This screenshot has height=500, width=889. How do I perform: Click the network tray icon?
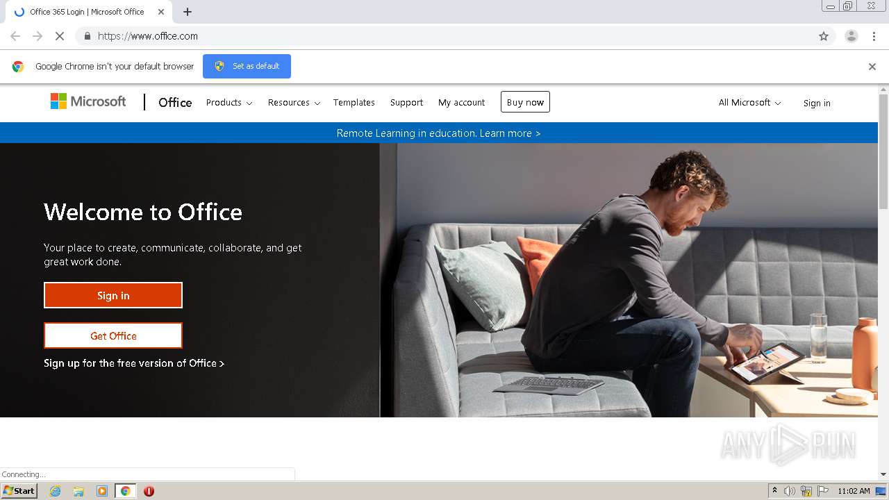(x=806, y=491)
